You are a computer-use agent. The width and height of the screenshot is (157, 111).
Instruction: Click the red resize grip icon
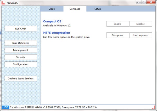pos(154,107)
